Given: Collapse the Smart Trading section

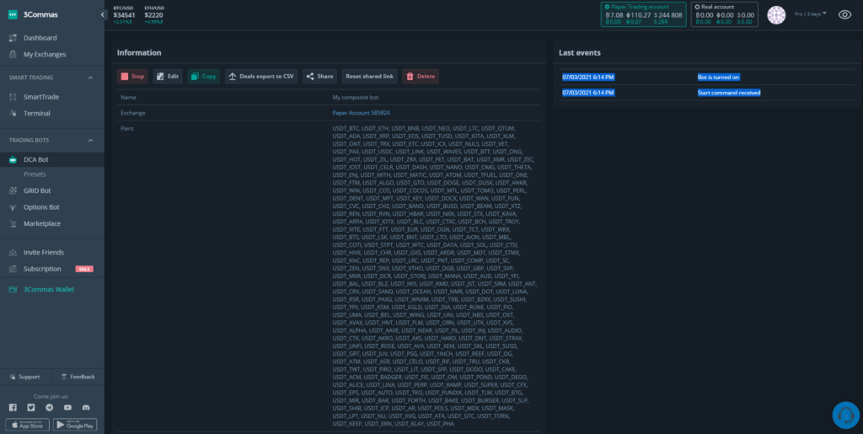Looking at the screenshot, I should (90, 78).
